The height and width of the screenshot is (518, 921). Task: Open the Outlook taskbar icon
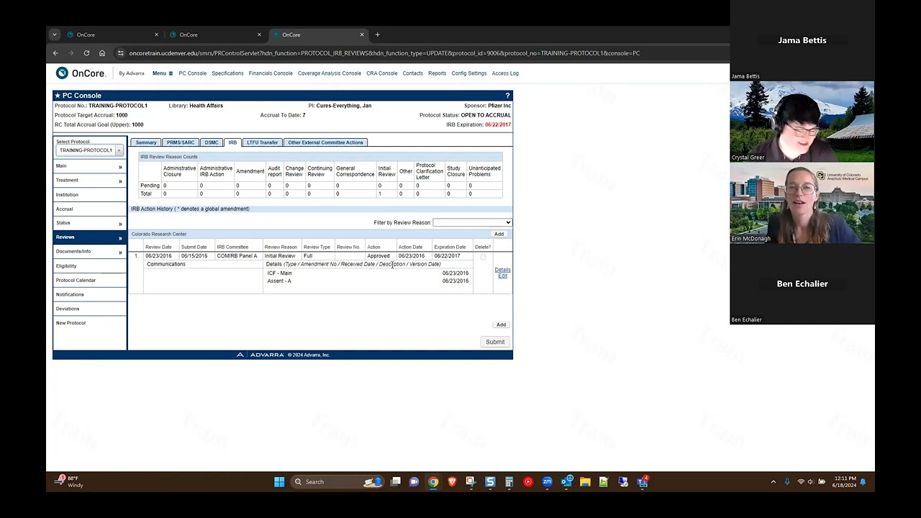pos(566,481)
